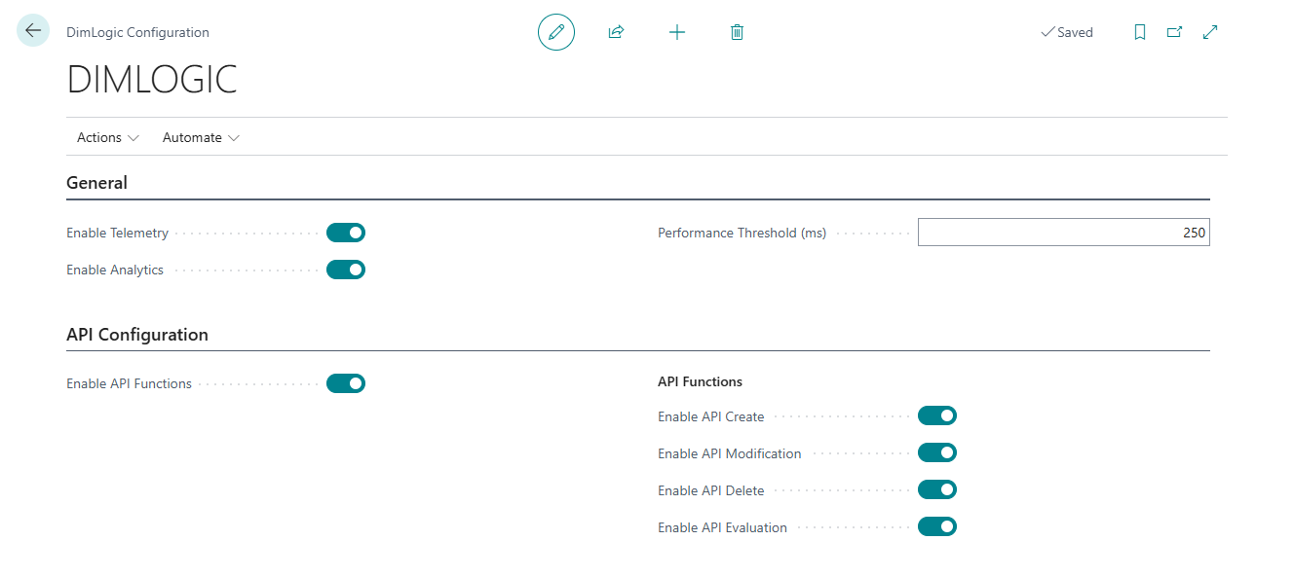The image size is (1294, 577).
Task: Toggle Enable API Create switch
Action: coord(937,416)
